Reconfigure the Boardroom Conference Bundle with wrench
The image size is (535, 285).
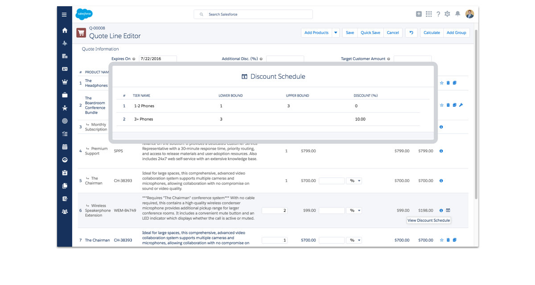point(461,105)
